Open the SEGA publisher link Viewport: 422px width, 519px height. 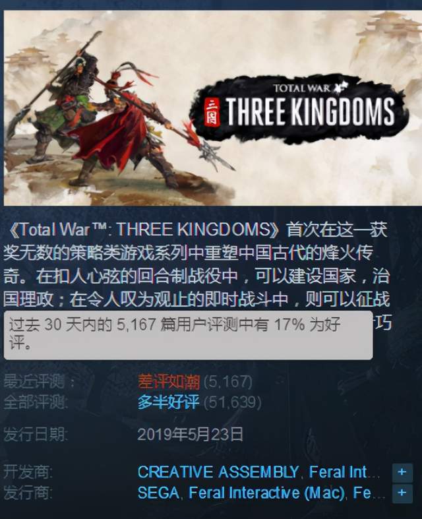[x=158, y=493]
